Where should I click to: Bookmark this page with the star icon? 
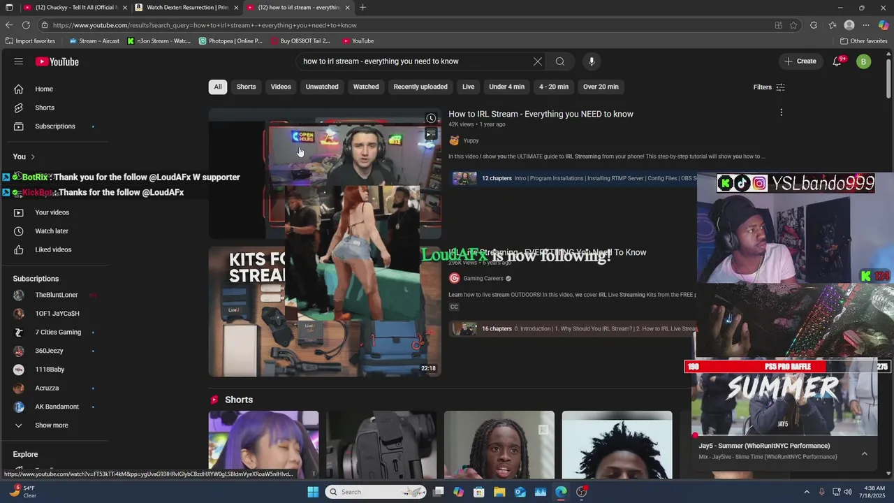(793, 25)
